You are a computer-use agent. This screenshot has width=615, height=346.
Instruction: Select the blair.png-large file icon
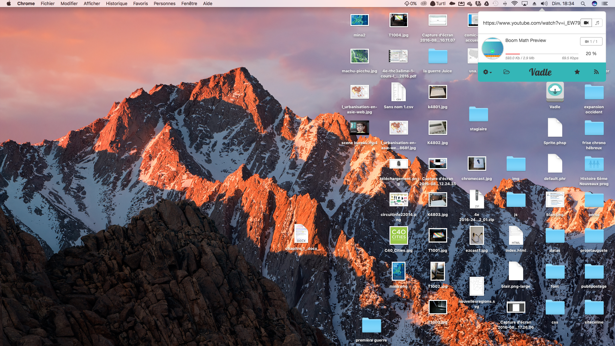516,271
